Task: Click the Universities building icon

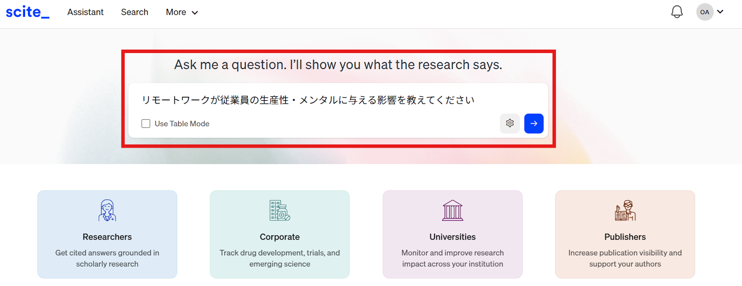Action: click(x=453, y=210)
